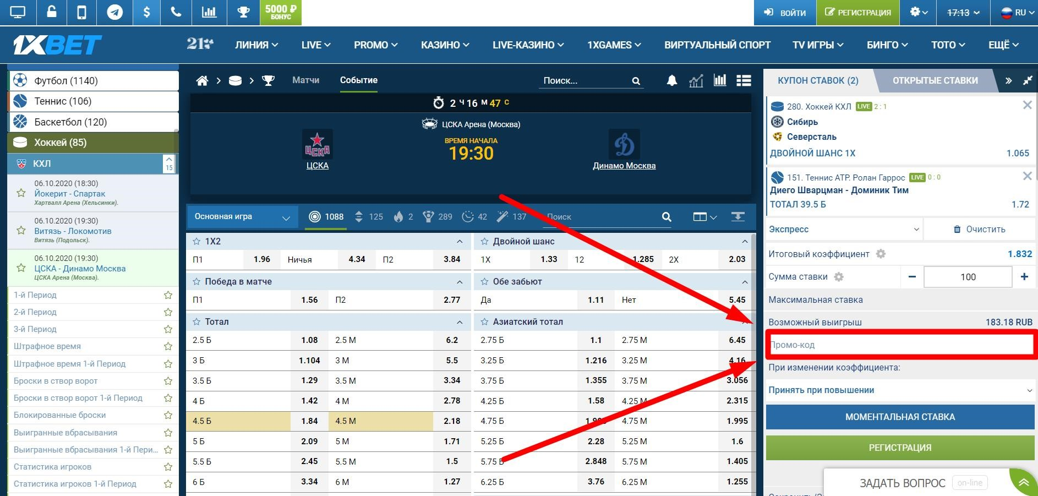This screenshot has height=496, width=1038.
Task: Open the desktop app monitor icon
Action: coord(18,13)
